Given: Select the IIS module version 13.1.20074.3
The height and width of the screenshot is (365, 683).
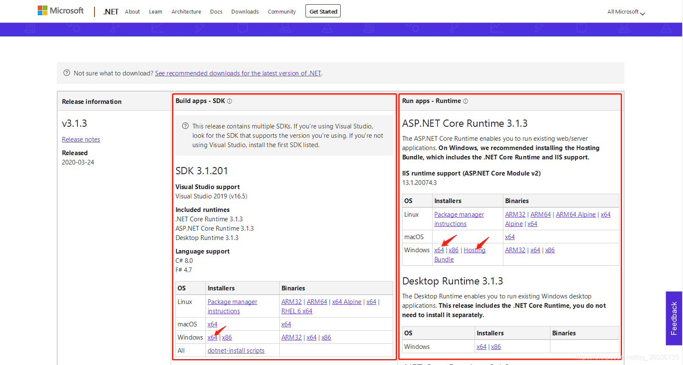Looking at the screenshot, I should coord(419,183).
